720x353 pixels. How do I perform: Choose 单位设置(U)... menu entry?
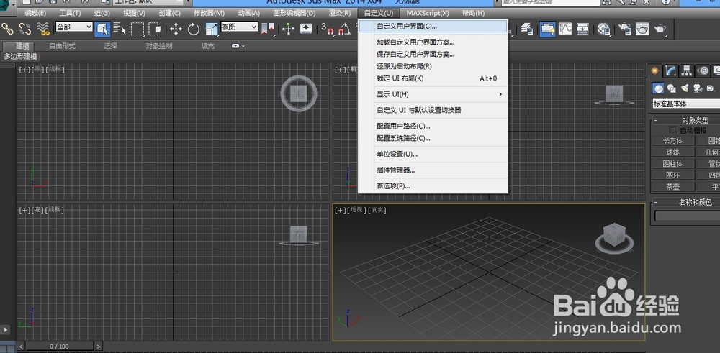coord(433,154)
